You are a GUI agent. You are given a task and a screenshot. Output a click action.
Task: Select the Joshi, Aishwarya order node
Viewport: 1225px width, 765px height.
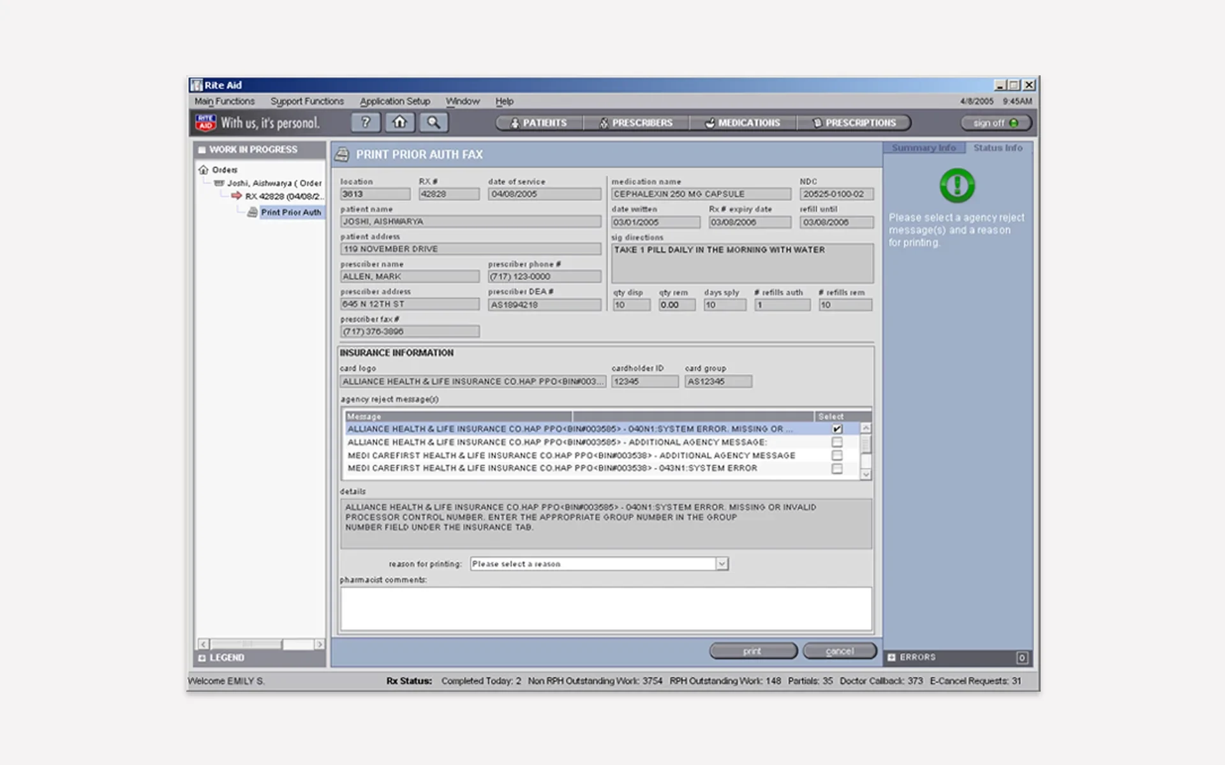274,183
